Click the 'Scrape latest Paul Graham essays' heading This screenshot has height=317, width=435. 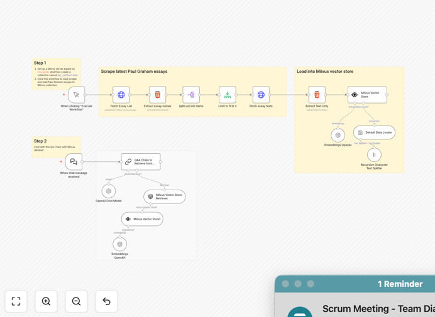(134, 71)
